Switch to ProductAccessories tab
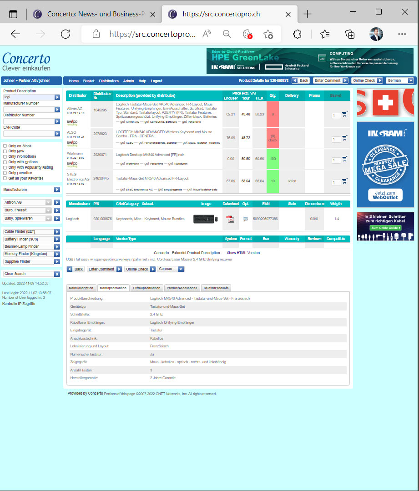 [x=182, y=288]
